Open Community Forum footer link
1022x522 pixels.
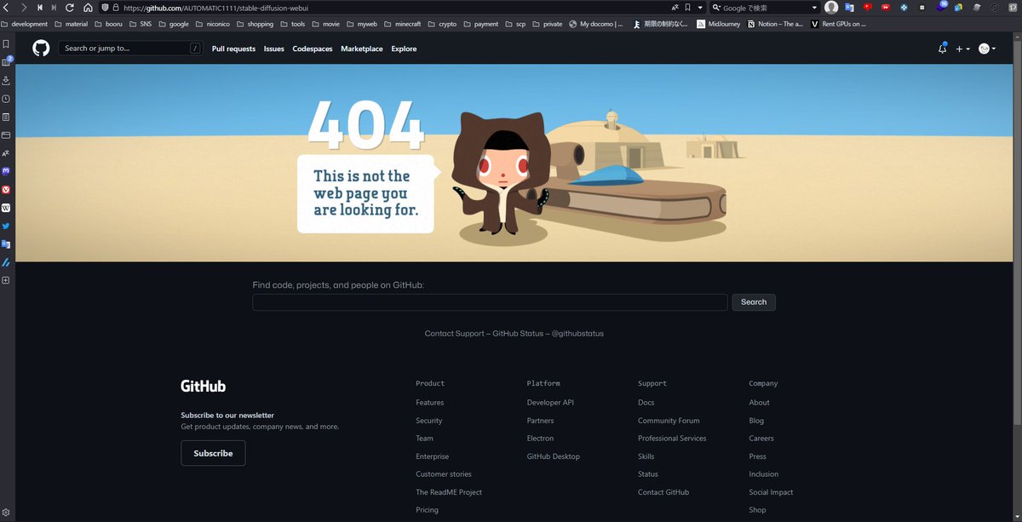tap(669, 421)
